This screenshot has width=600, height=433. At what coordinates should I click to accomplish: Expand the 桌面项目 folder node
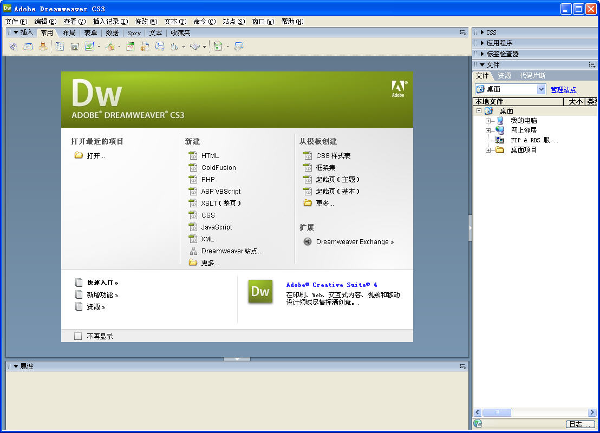tap(489, 150)
